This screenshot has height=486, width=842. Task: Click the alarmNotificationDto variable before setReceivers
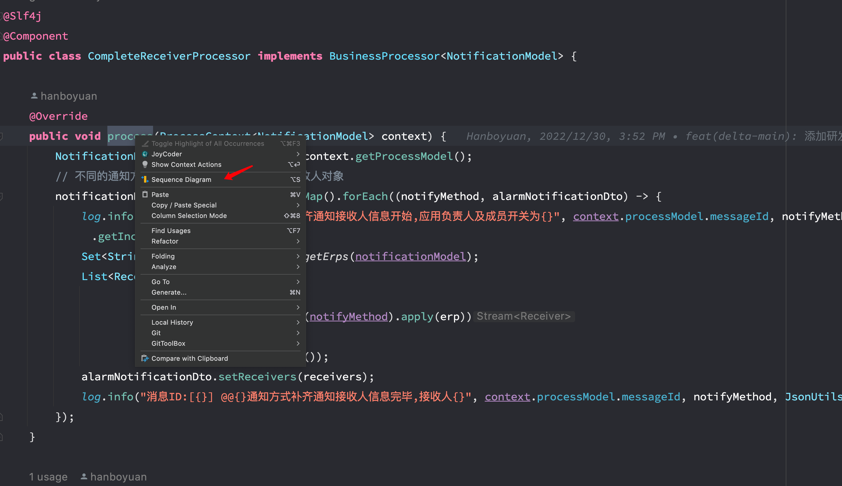[147, 377]
